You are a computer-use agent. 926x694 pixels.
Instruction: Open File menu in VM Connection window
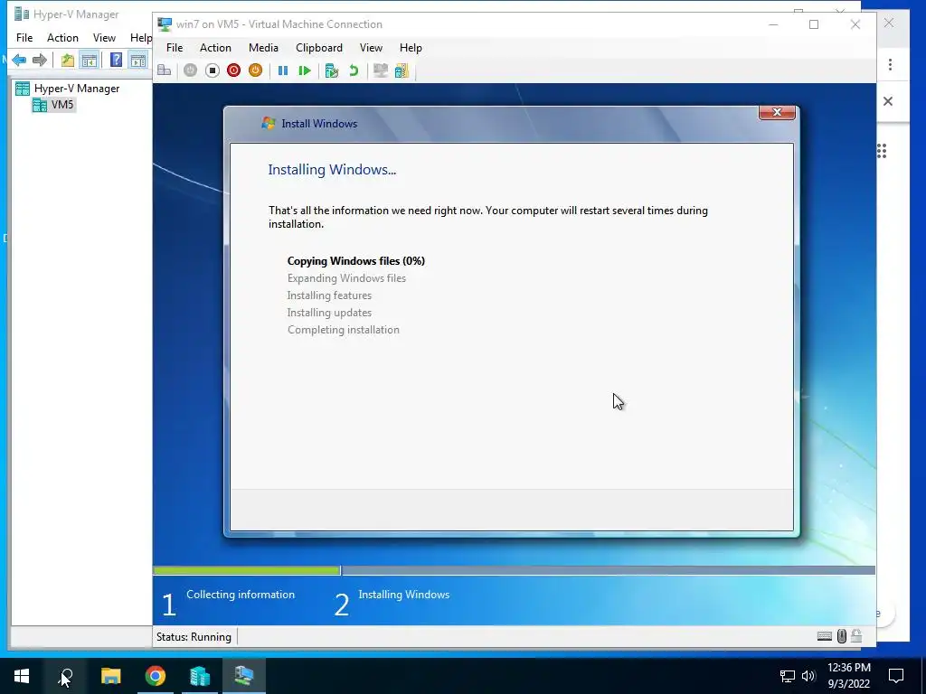(175, 48)
